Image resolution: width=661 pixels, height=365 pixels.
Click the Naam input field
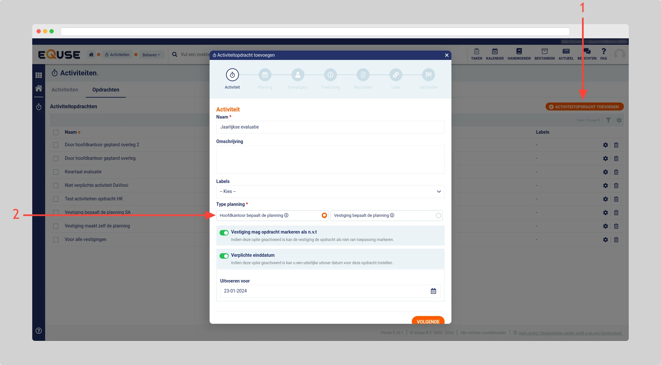(330, 127)
